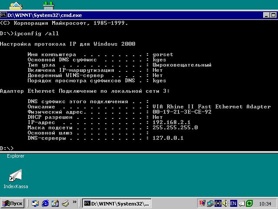Click the subnet mask '255.255.255.0'
278x209 pixels.
(x=175, y=128)
